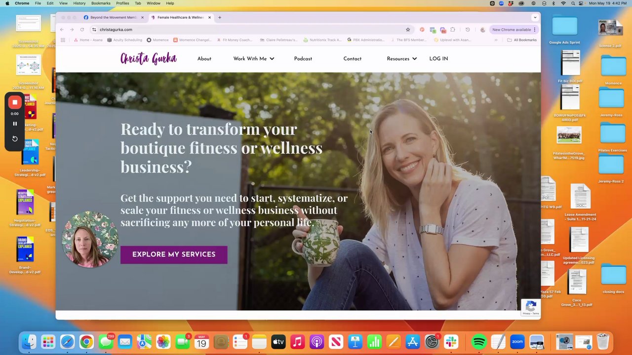Reload the christagurka.com page
The image size is (632, 355).
(82, 30)
